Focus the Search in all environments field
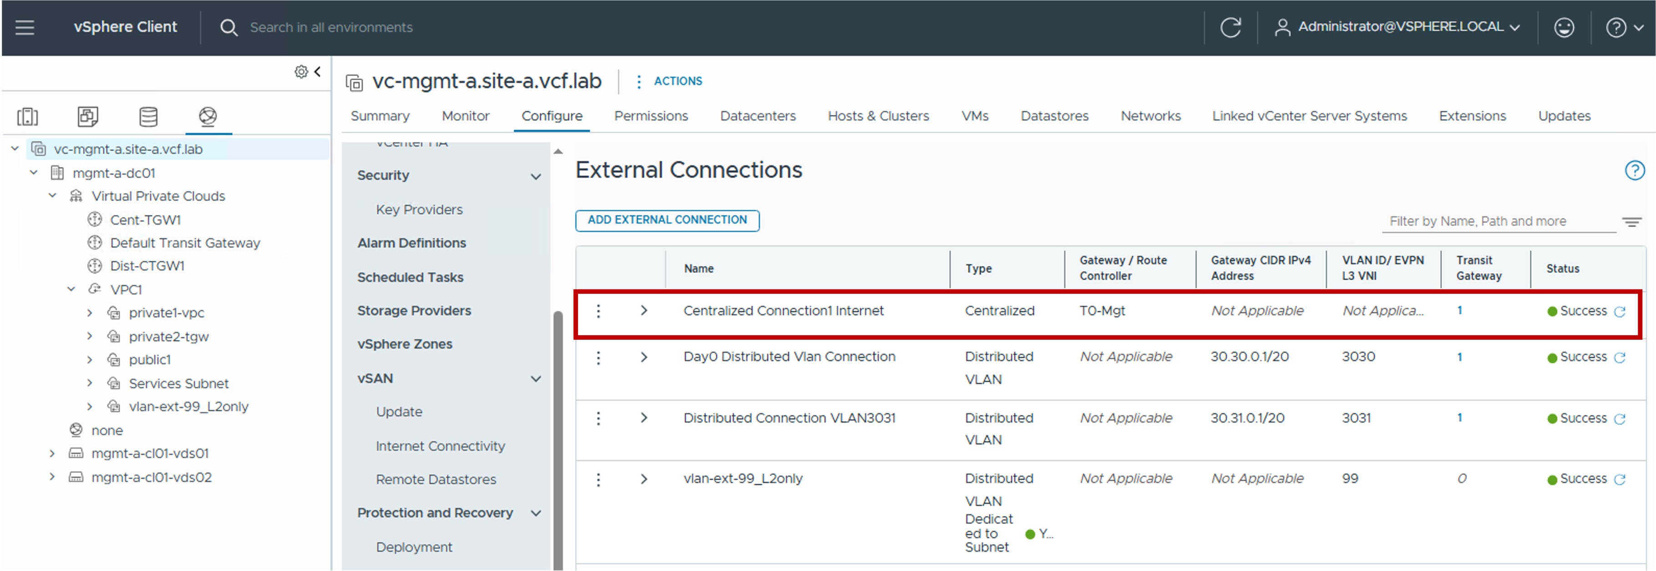Screen dimensions: 1656x571 tap(331, 28)
